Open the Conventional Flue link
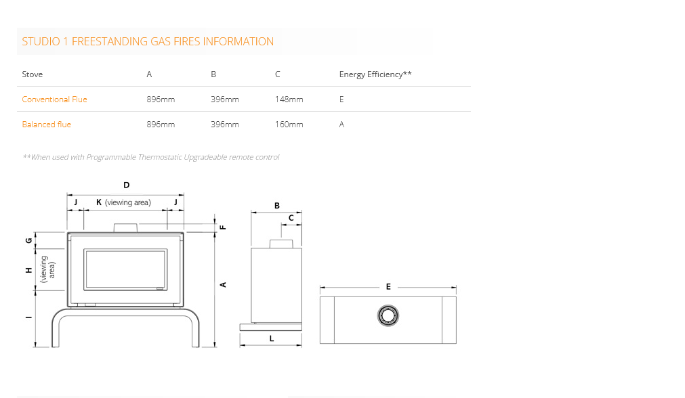Screen dimensions: 685x398 54,99
